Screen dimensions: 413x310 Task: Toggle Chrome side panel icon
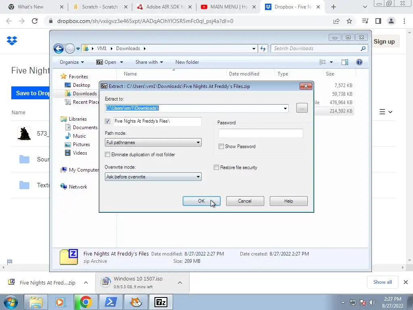click(378, 21)
